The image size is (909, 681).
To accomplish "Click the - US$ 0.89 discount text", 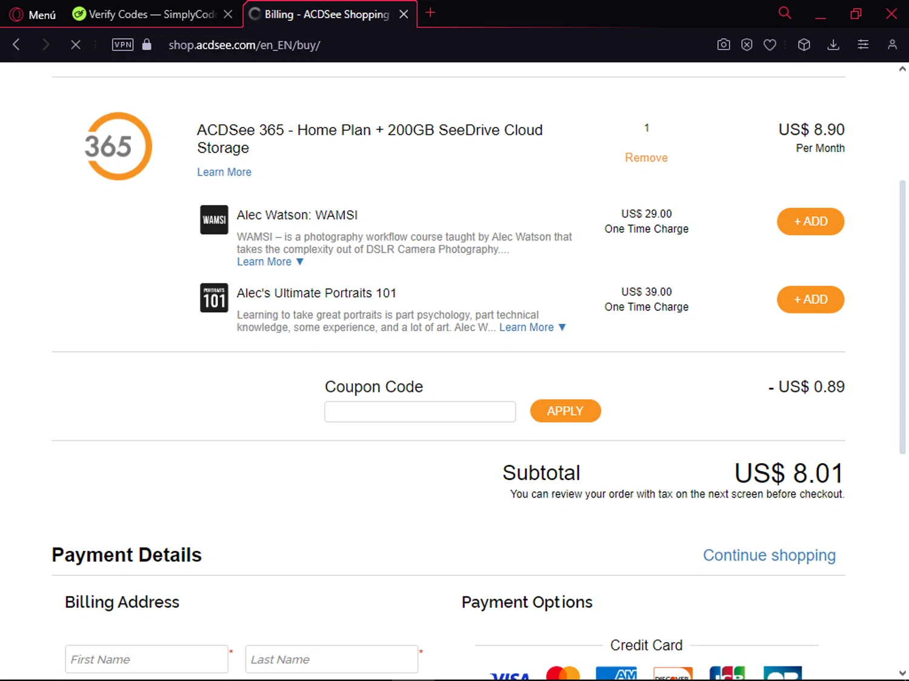I will 806,387.
